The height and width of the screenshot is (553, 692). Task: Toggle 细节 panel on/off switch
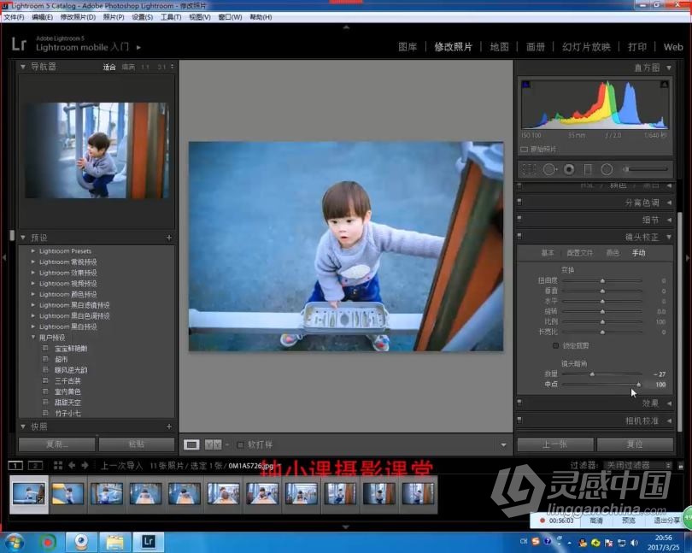(x=519, y=219)
